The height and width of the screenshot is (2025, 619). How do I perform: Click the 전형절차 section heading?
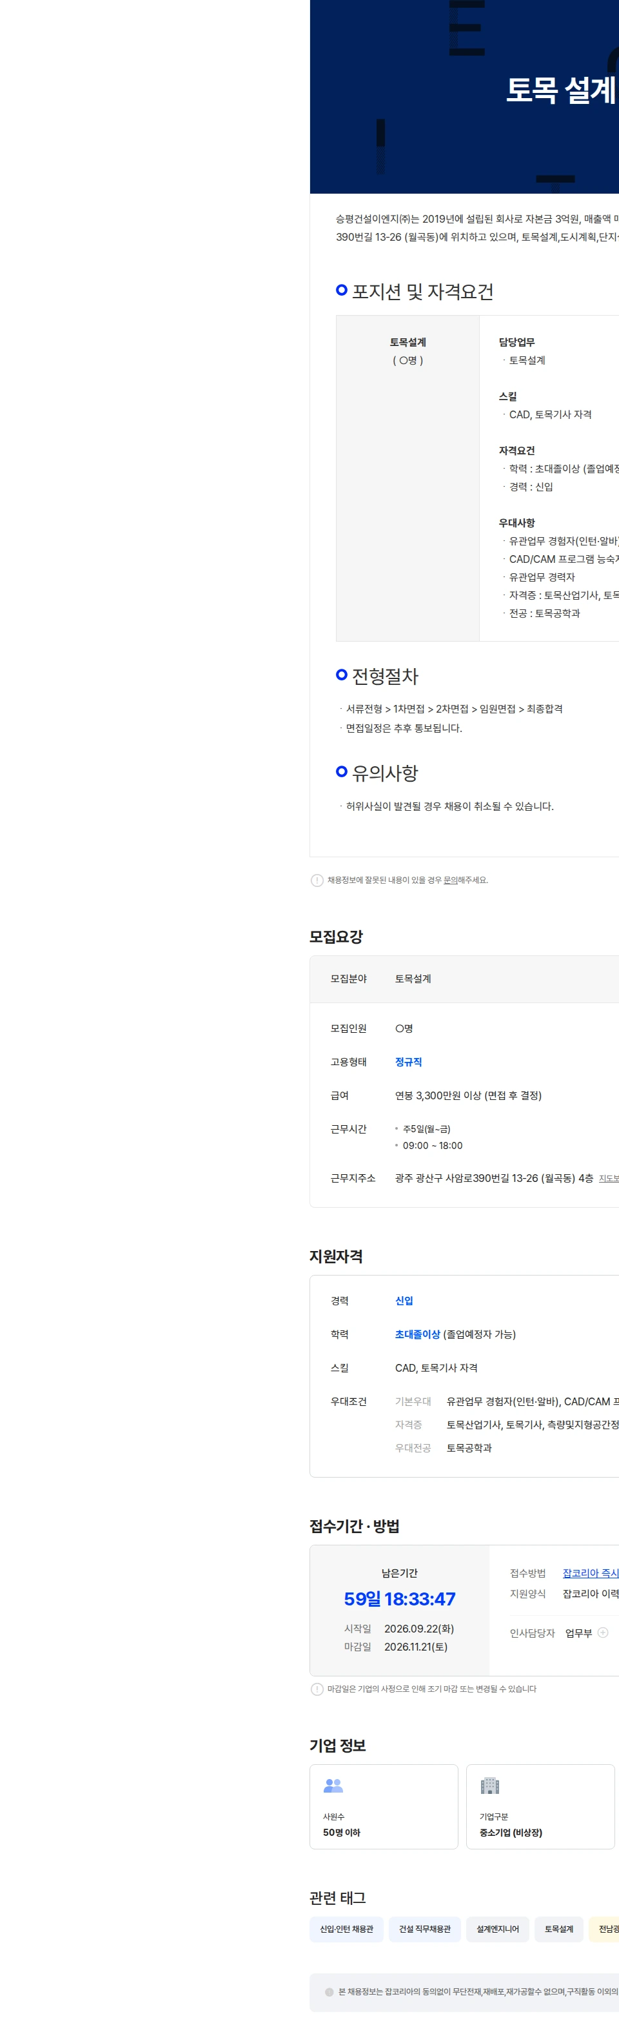[x=385, y=676]
